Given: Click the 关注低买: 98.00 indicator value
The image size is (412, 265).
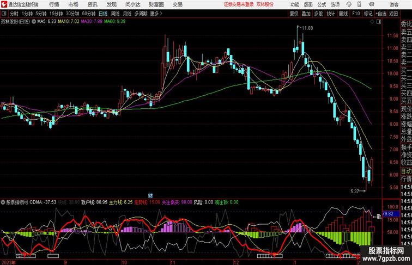Looking at the screenshot, I should point(177,202).
